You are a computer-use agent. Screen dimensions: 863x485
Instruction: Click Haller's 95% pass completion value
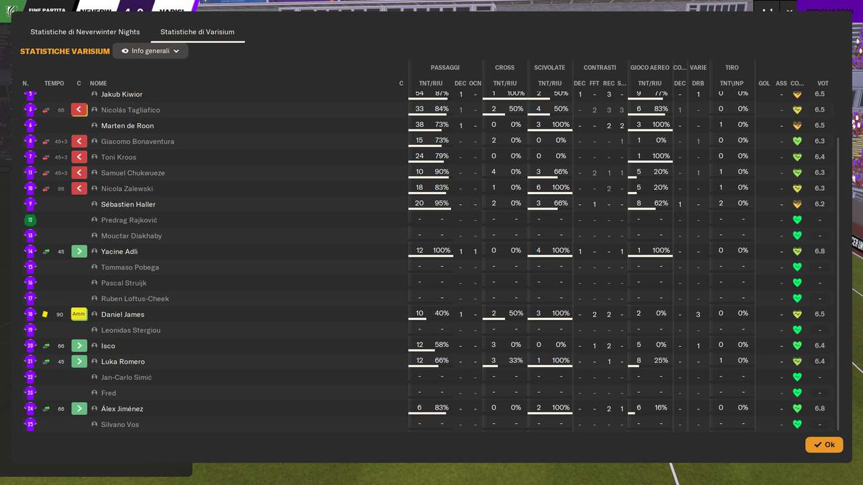click(442, 203)
